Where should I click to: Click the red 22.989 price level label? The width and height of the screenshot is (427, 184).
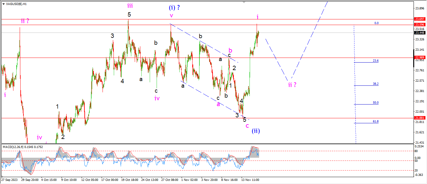(419, 58)
